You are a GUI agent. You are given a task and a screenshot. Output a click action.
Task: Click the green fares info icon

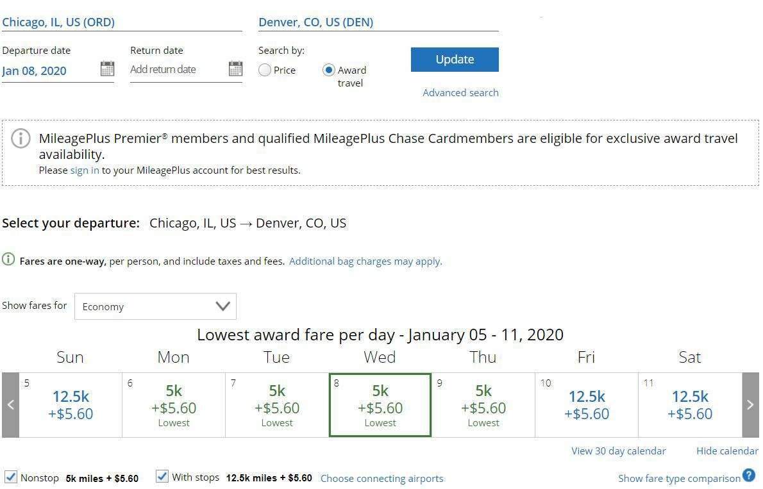(x=8, y=260)
